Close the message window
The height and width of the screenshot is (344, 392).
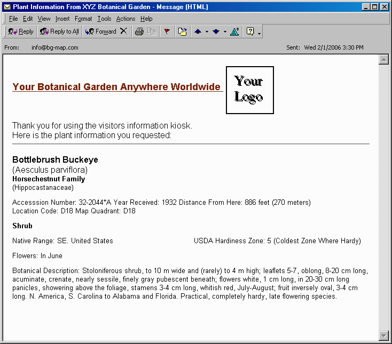pos(385,7)
